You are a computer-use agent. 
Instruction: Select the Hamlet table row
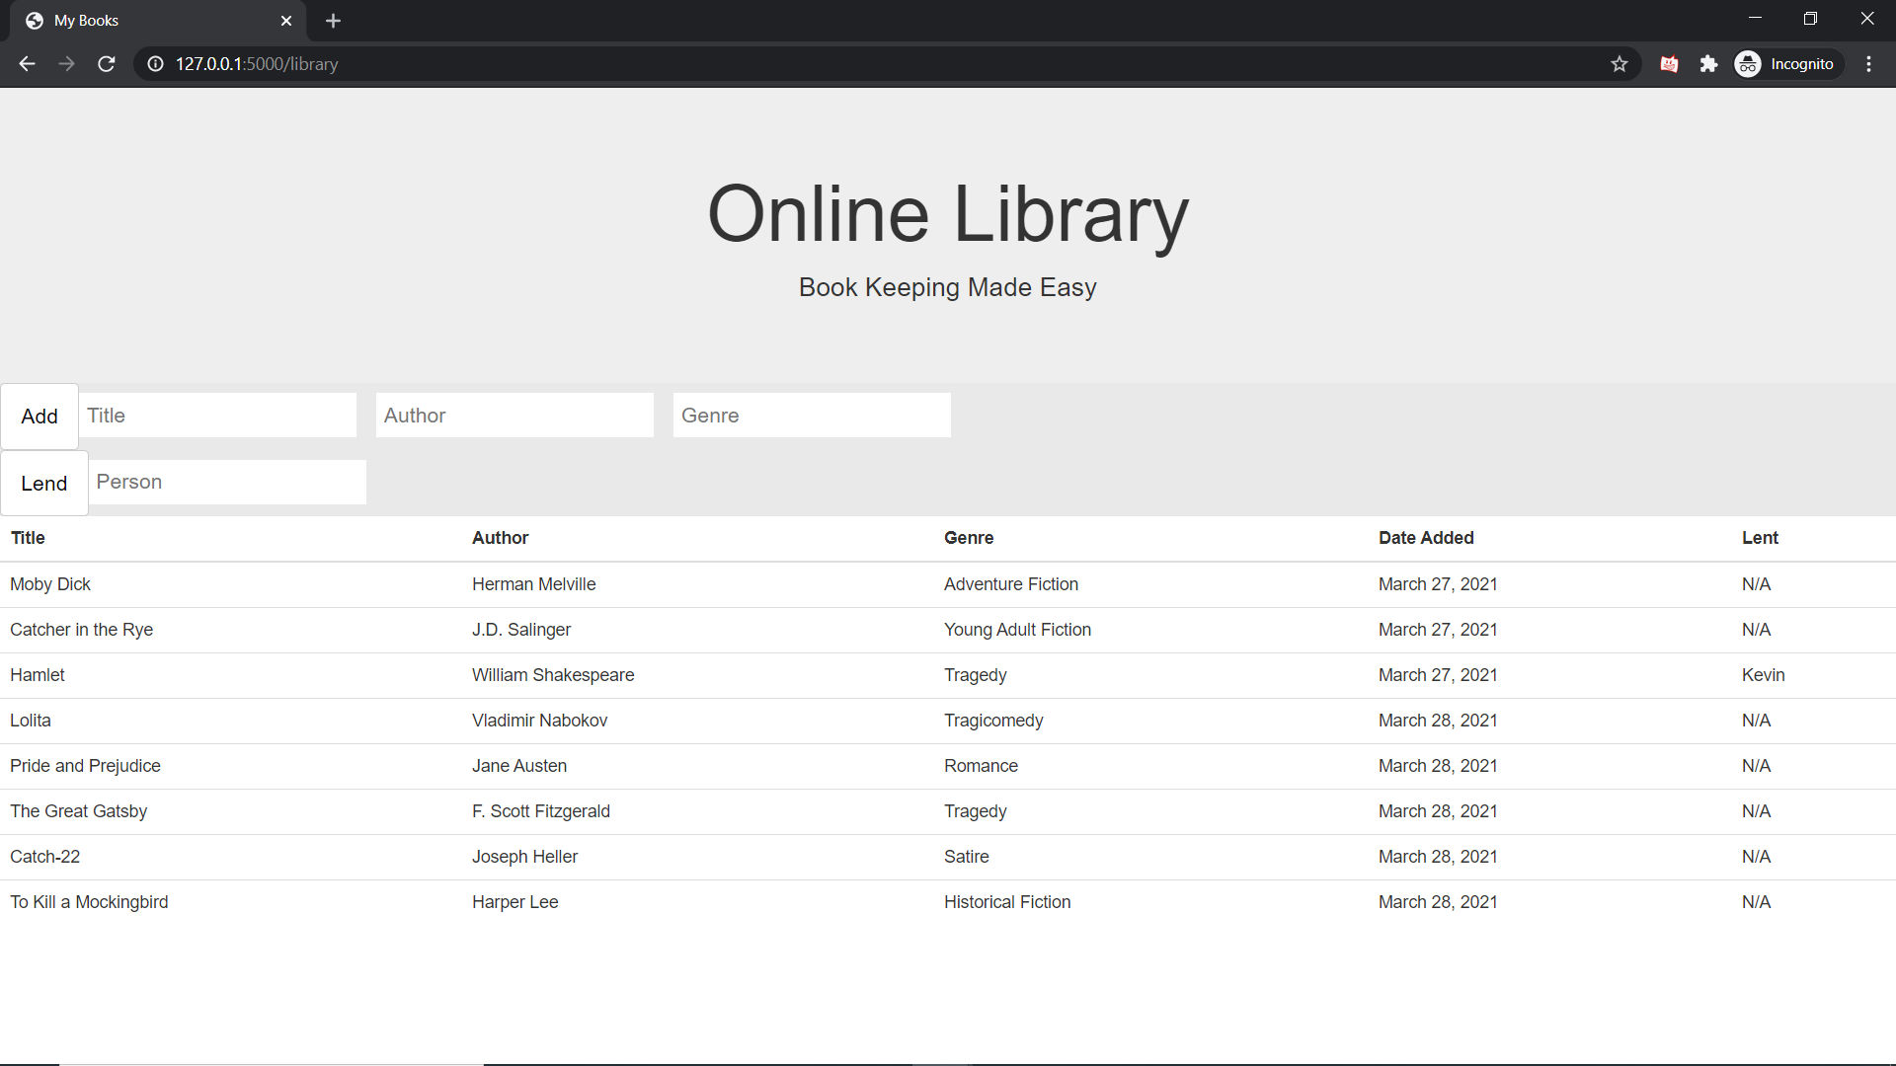coord(948,675)
